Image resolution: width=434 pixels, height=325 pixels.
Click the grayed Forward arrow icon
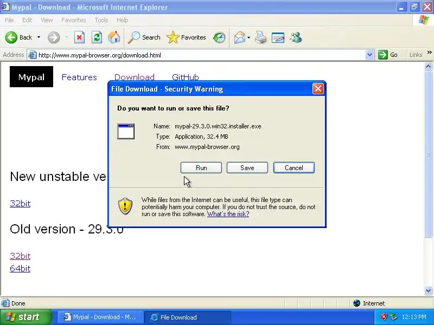tap(54, 37)
